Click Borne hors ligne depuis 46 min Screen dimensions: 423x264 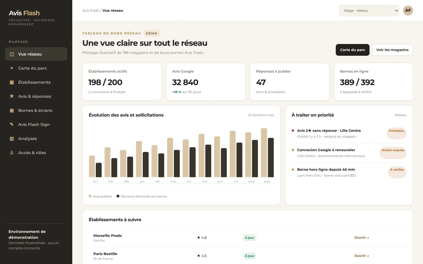pos(349,172)
